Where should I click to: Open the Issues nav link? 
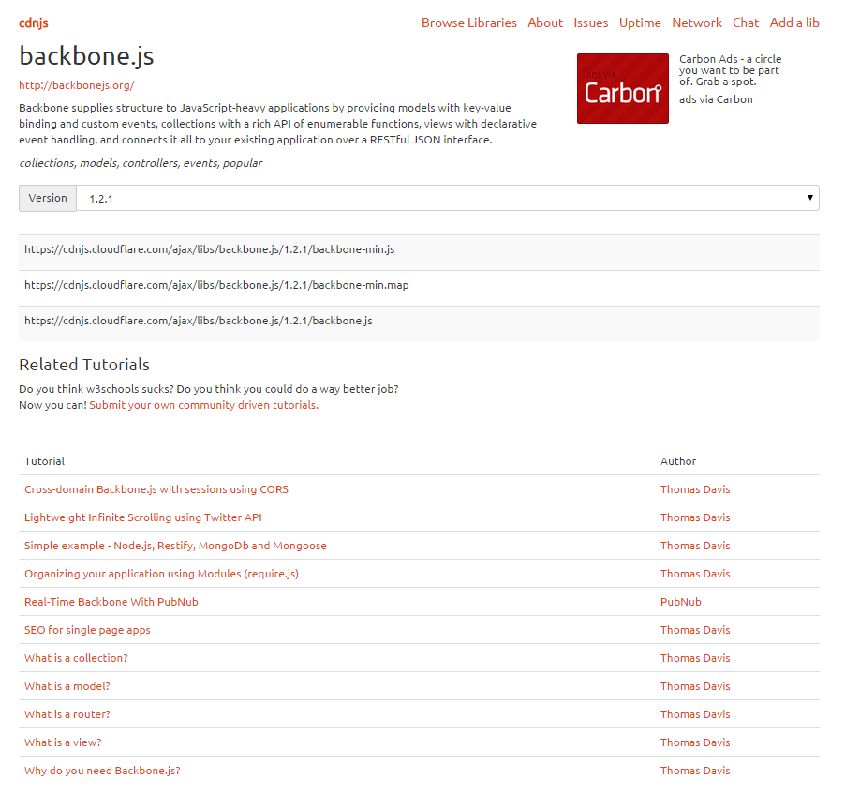pyautogui.click(x=590, y=22)
